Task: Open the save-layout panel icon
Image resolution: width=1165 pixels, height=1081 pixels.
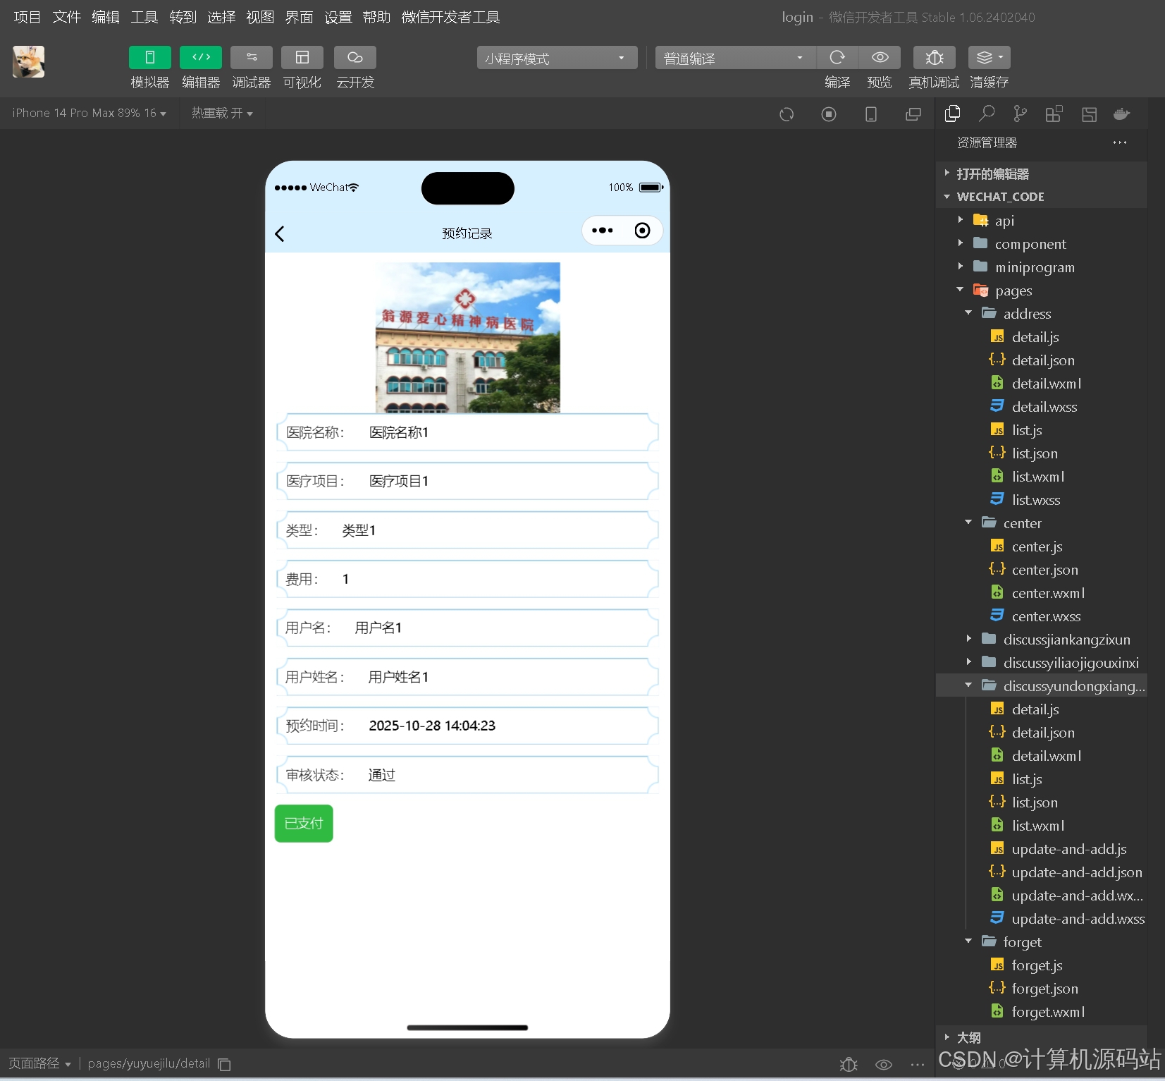Action: [1089, 114]
